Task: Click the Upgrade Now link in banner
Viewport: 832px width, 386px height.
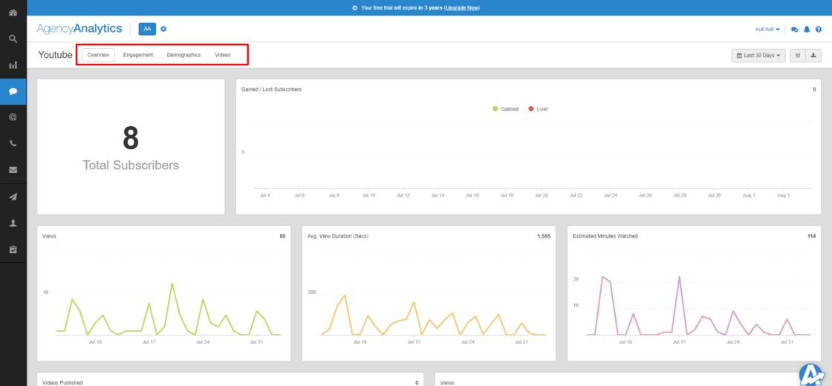Action: coord(461,7)
